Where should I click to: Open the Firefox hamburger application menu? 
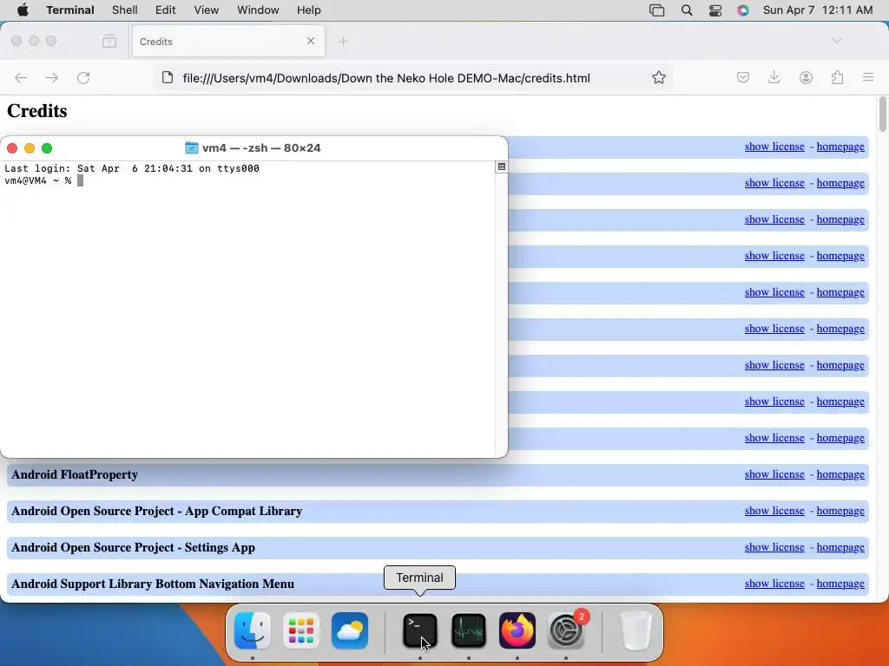click(868, 77)
